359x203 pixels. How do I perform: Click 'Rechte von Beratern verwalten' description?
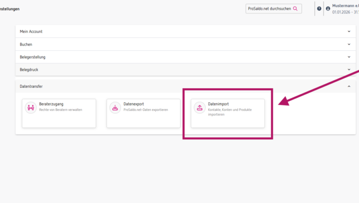61,110
